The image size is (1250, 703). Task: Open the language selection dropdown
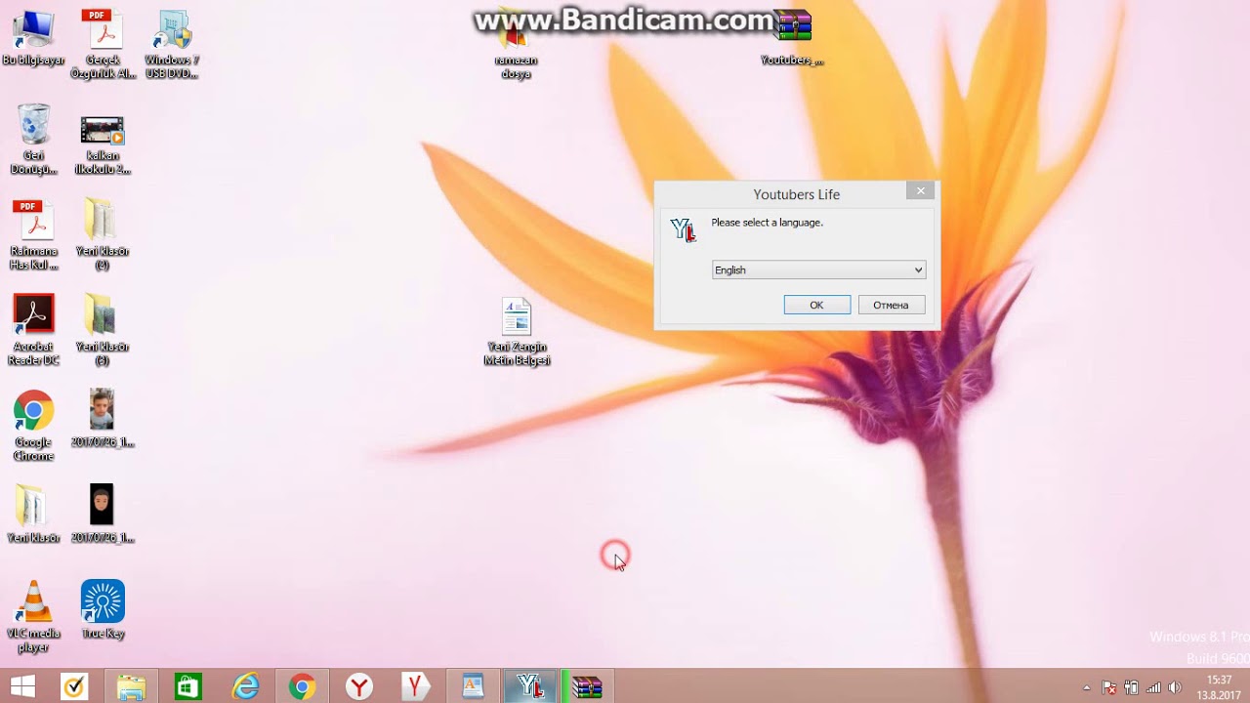click(818, 269)
